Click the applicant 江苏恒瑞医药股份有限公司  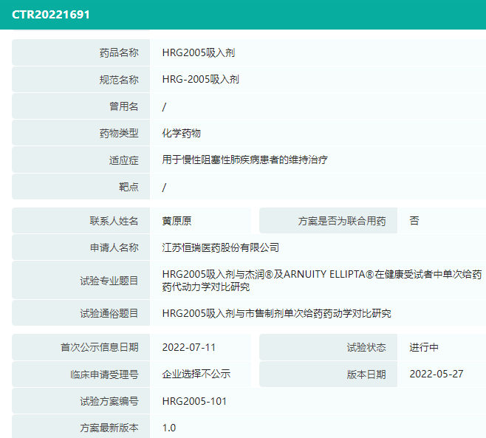tap(220, 247)
